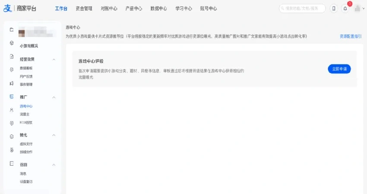Image resolution: width=367 pixels, height=194 pixels.
Task: Open the 资源配置指引 link
Action: 350,37
